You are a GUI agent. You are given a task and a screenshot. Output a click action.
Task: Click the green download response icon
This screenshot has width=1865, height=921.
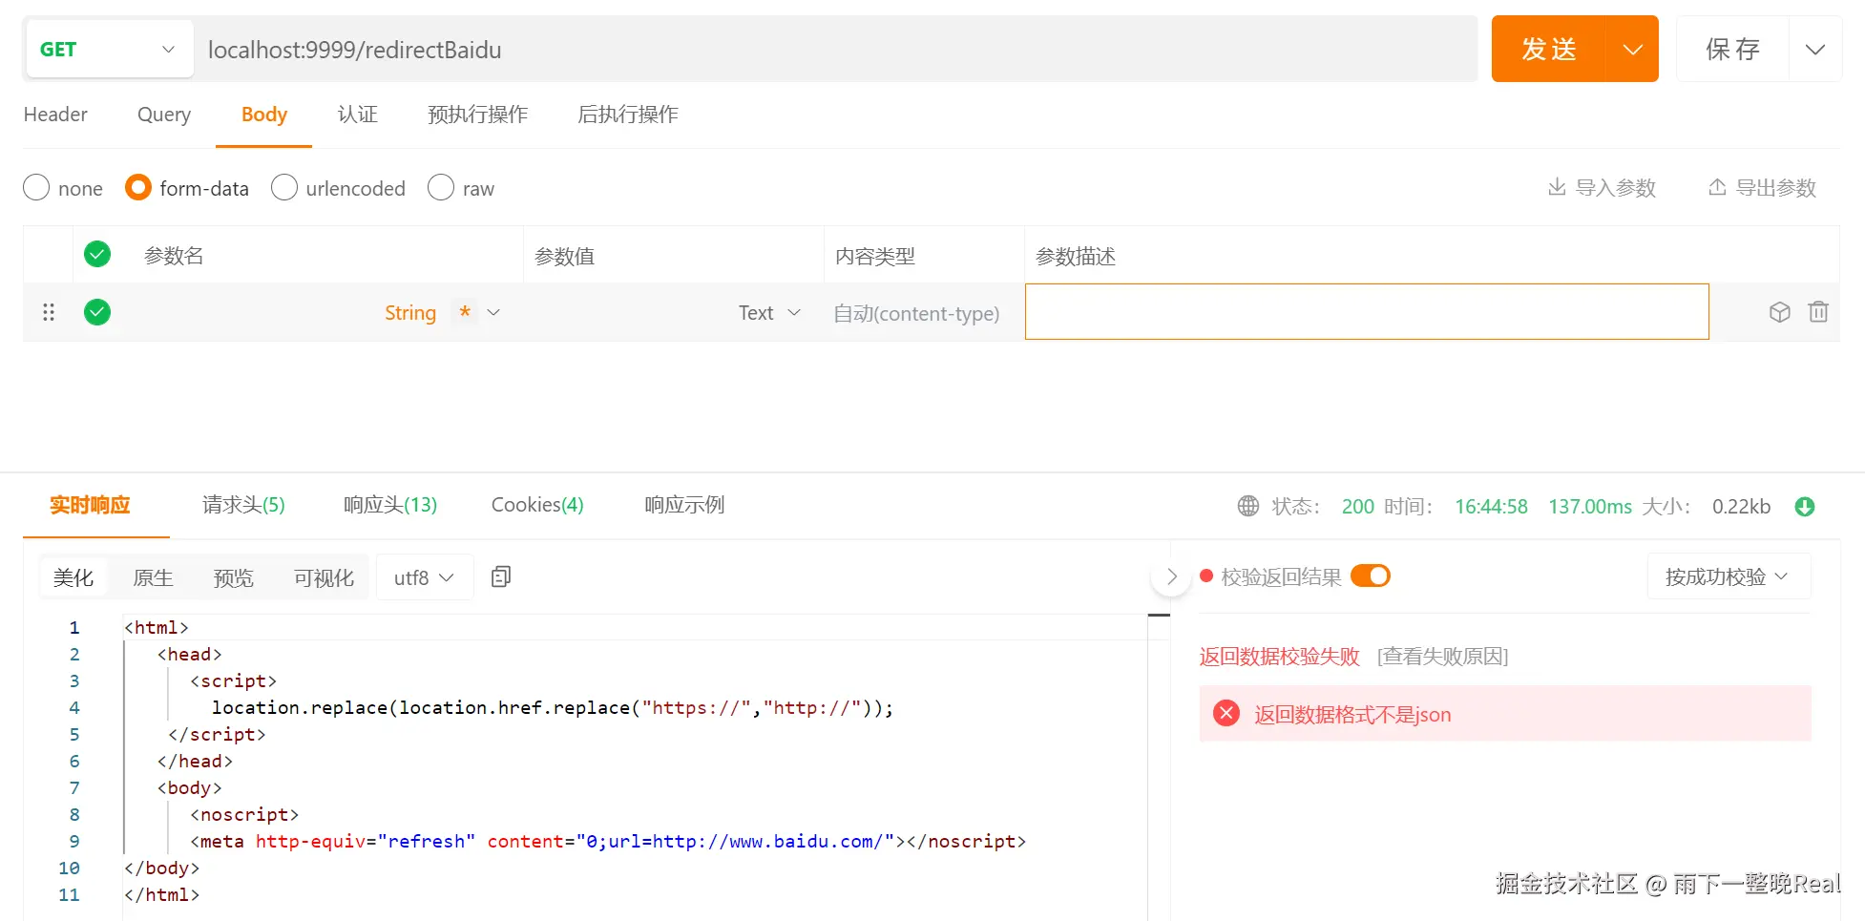point(1804,507)
